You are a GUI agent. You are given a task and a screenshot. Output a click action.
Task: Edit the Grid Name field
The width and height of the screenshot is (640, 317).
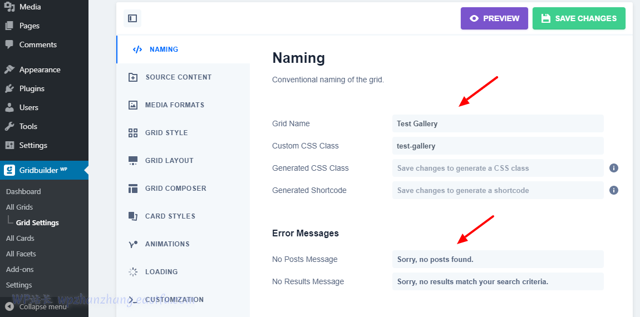point(498,123)
